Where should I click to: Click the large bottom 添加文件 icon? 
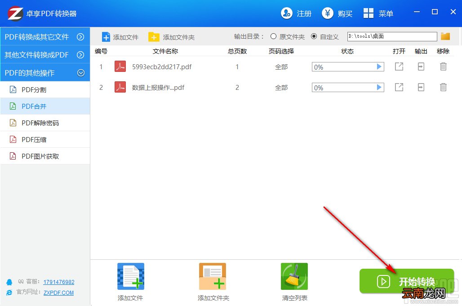tap(131, 276)
